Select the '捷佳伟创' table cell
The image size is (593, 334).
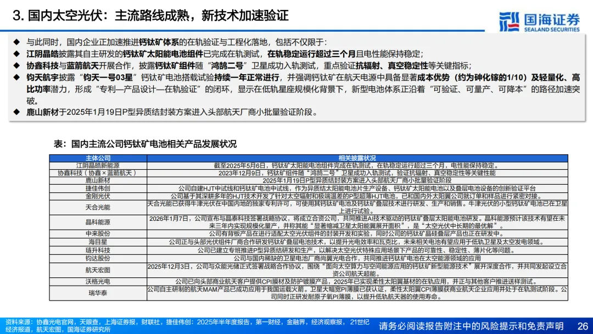point(98,188)
